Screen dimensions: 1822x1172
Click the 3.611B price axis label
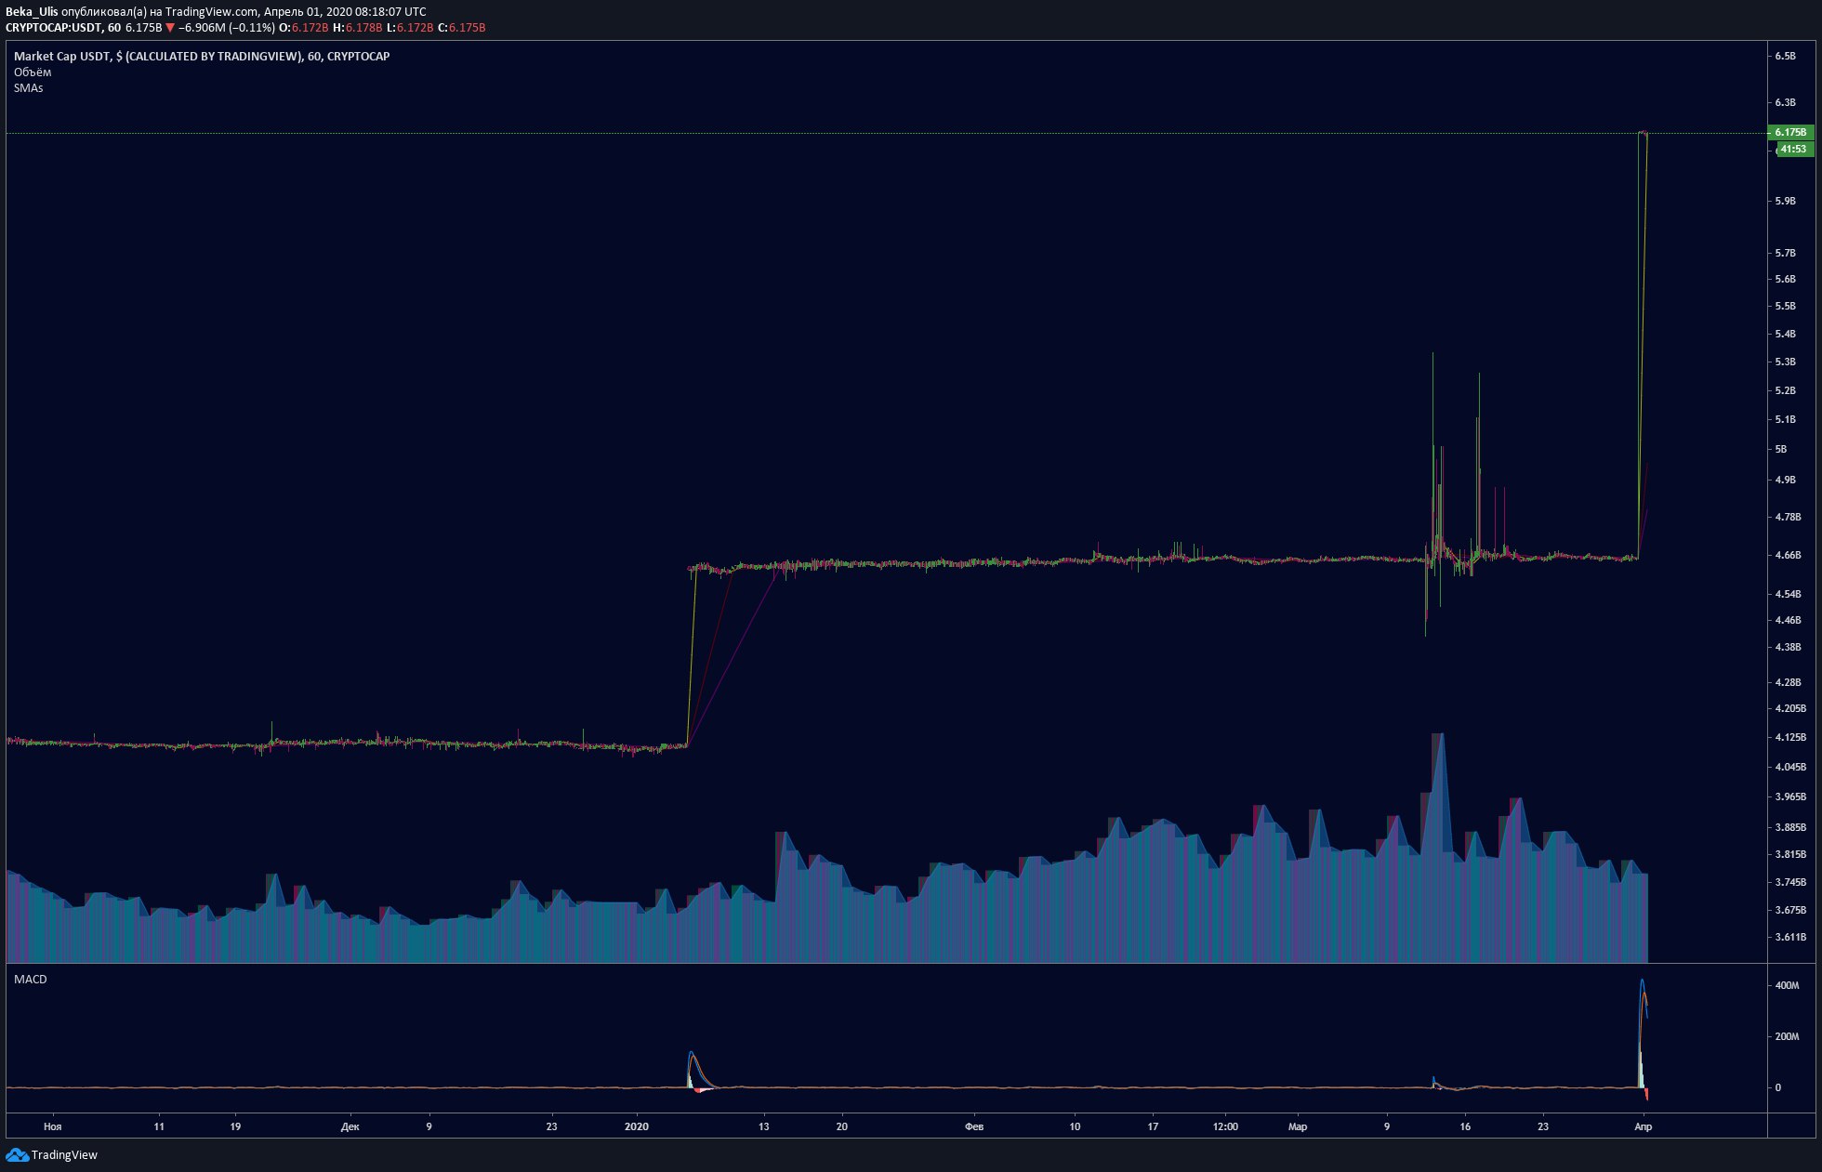[x=1790, y=938]
